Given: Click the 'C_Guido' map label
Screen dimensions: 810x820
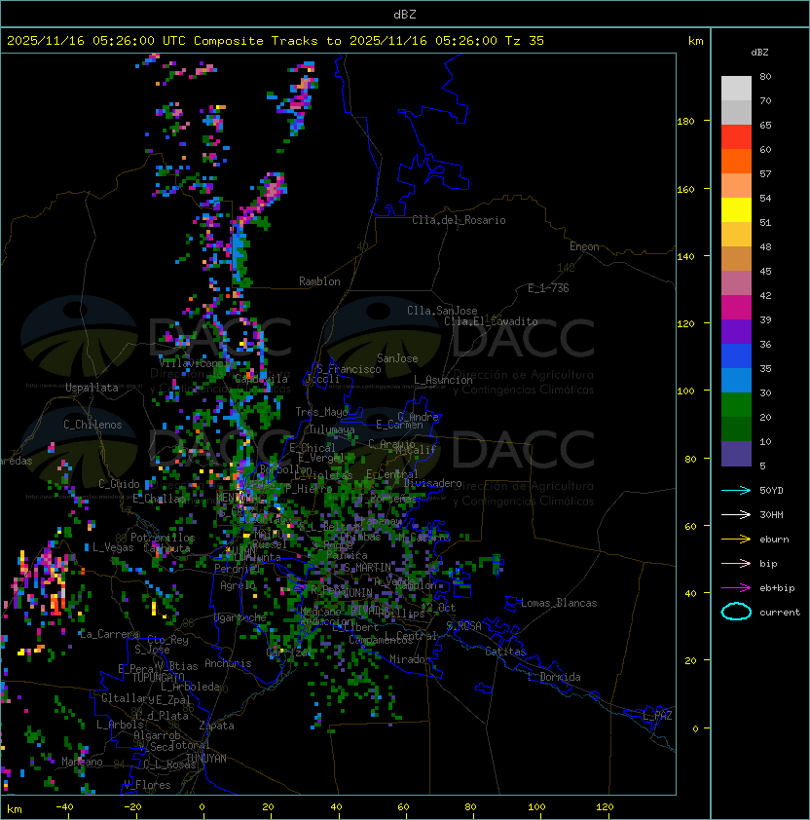Looking at the screenshot, I should [x=119, y=484].
